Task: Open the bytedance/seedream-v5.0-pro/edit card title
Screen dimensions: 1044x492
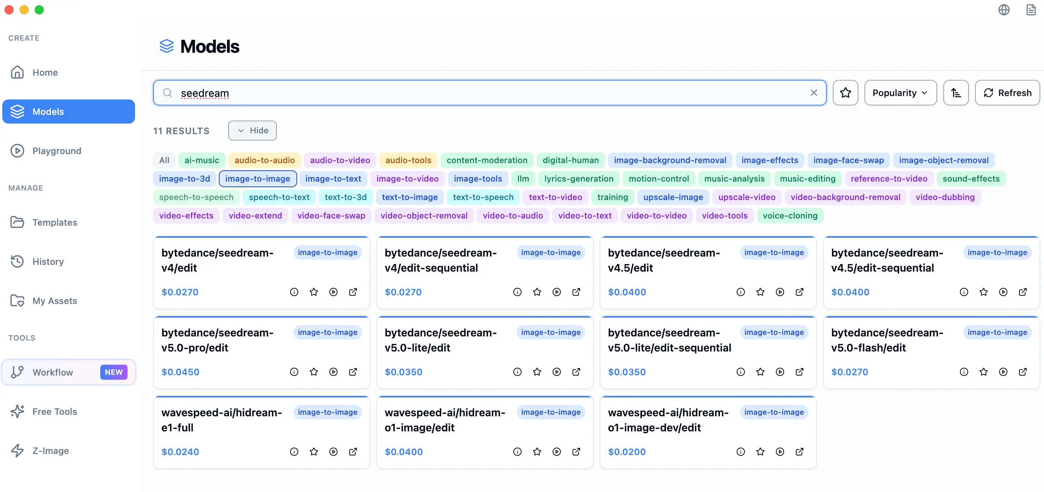Action: pos(217,340)
